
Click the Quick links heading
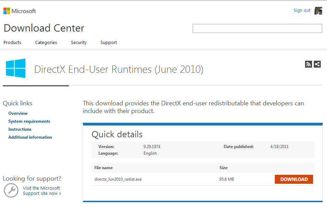[x=17, y=103]
